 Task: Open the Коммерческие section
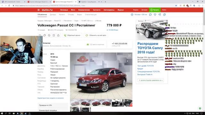(84, 10)
